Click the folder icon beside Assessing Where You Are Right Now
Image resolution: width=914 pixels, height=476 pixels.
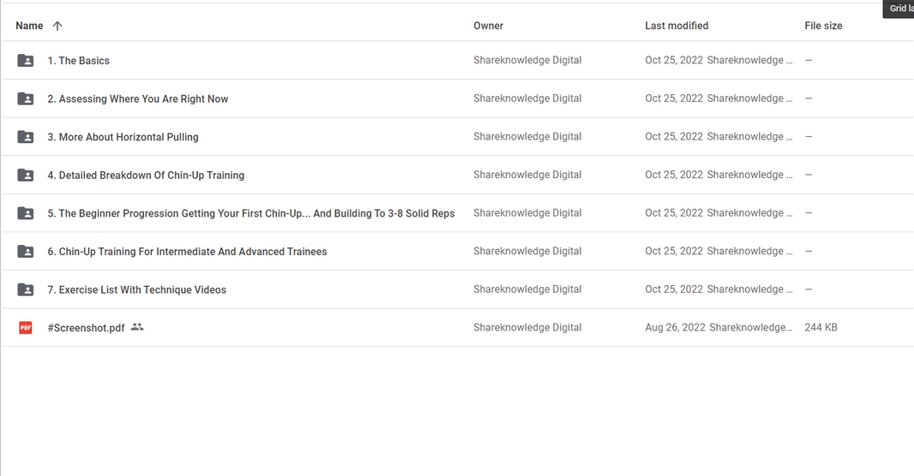pos(25,98)
